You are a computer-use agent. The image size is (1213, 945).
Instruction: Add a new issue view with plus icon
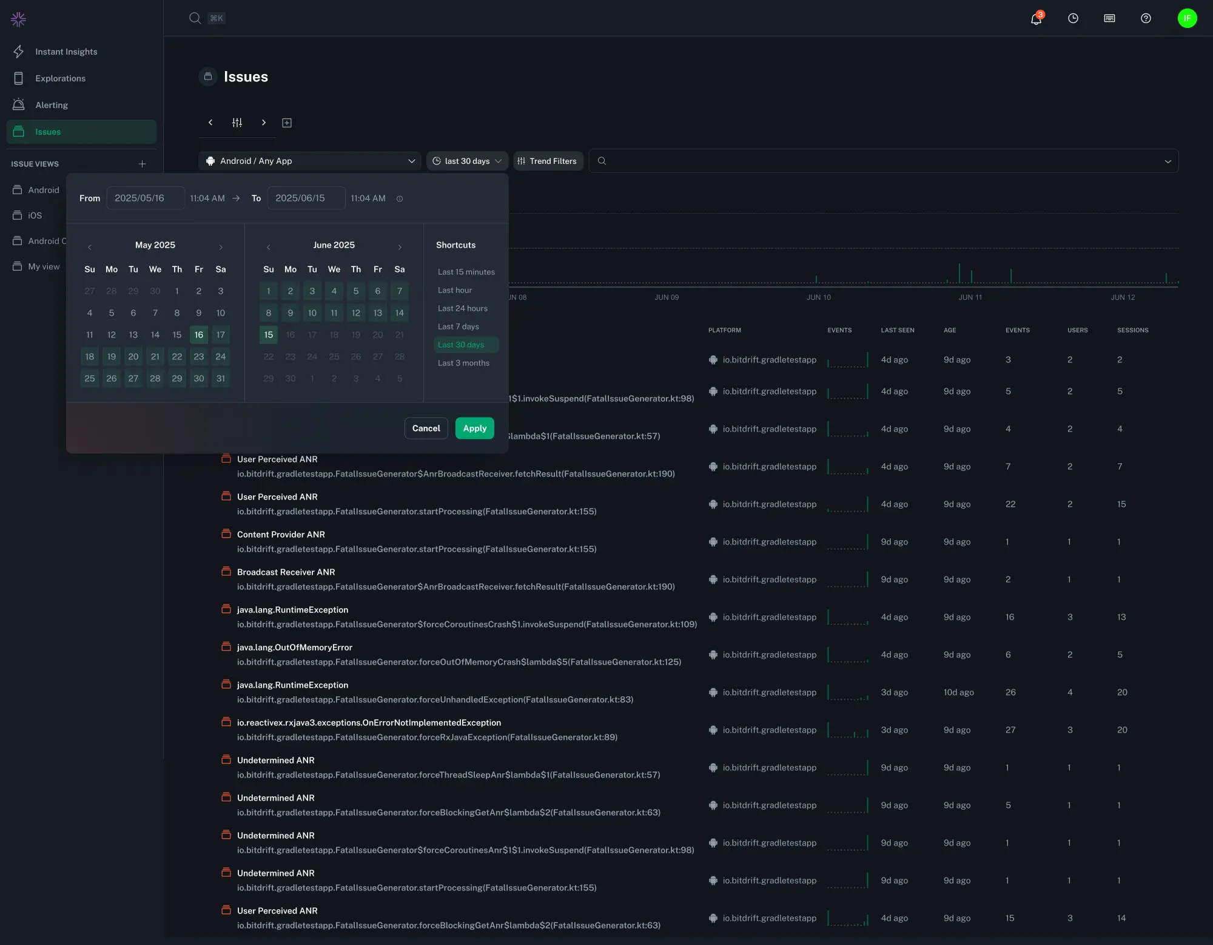[142, 164]
